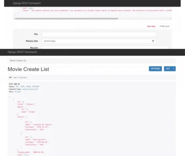
Task: Open the Movie Create List breadcrumb link
Action: [18, 61]
